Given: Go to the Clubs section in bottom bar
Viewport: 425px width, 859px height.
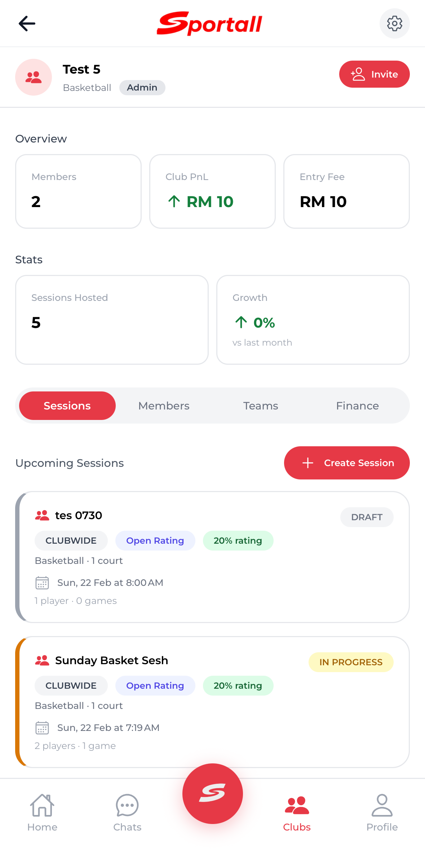Looking at the screenshot, I should click(x=296, y=814).
